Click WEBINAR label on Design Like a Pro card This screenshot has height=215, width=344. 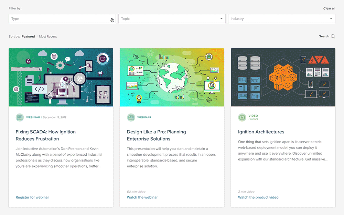(x=144, y=117)
